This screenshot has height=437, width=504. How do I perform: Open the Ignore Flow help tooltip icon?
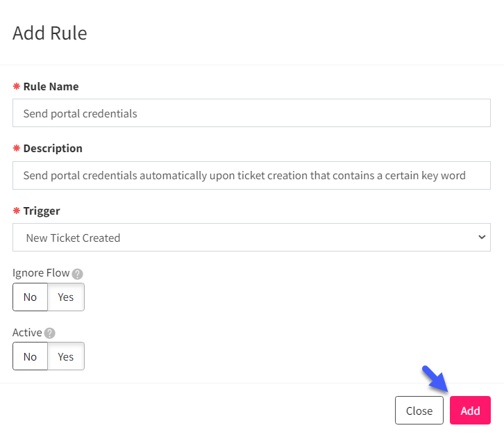78,274
